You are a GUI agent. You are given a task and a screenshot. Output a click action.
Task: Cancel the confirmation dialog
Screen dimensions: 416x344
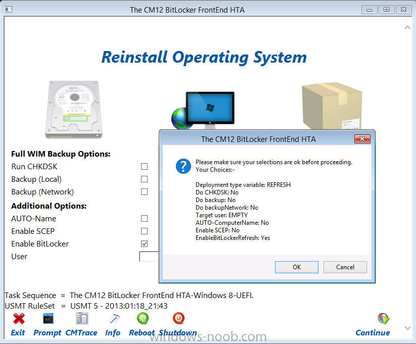tap(345, 267)
